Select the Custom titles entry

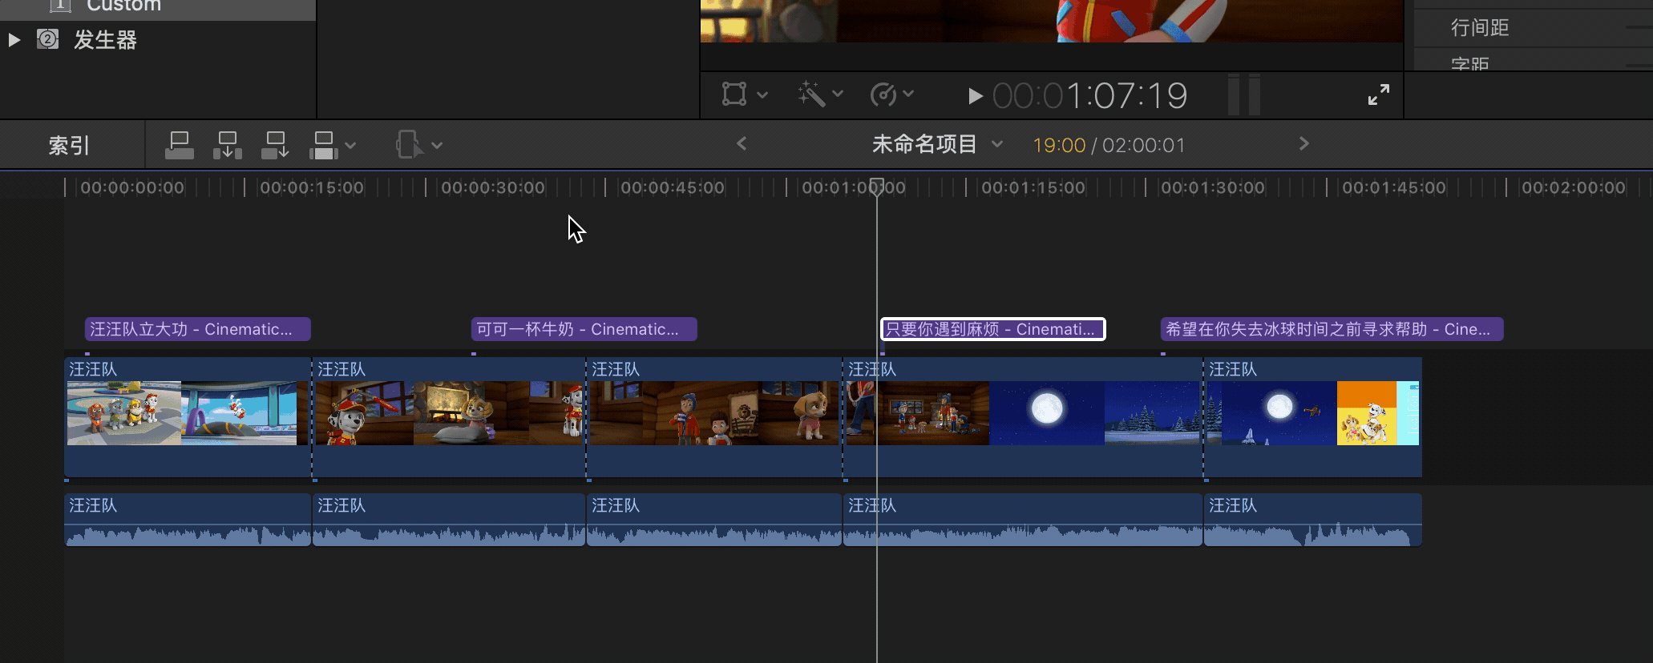coord(123,6)
